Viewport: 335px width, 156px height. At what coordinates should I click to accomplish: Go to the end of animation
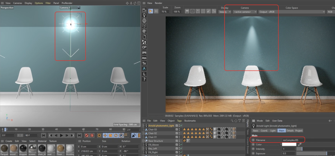pos(79,135)
